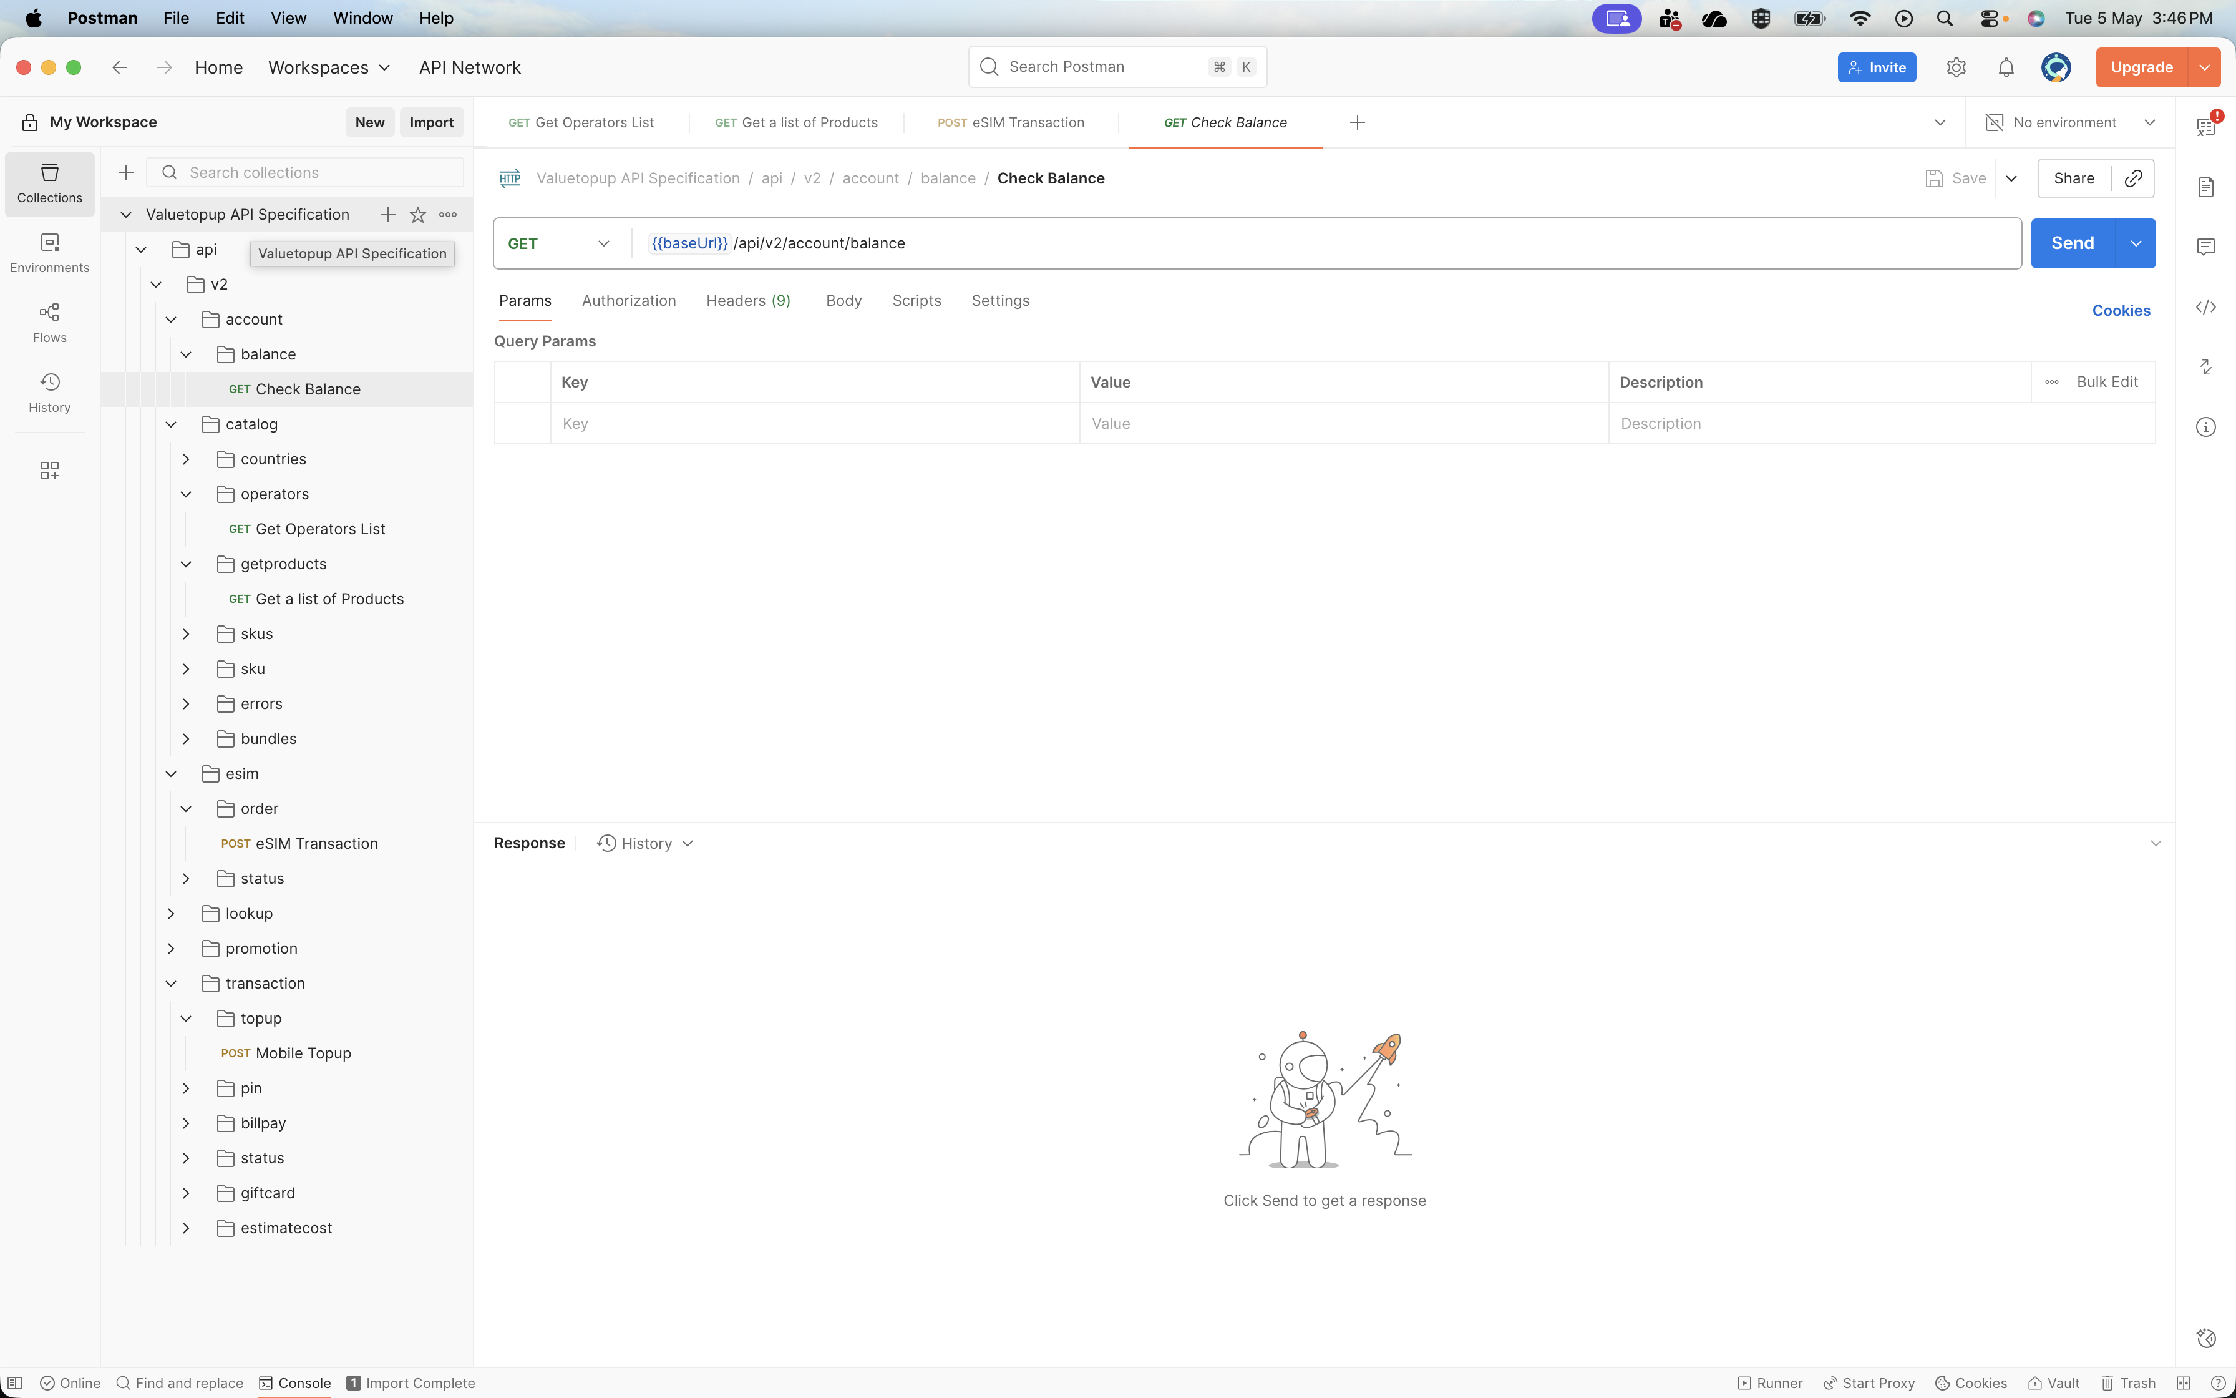Open Console in the status bar
This screenshot has height=1398, width=2236.
(294, 1383)
